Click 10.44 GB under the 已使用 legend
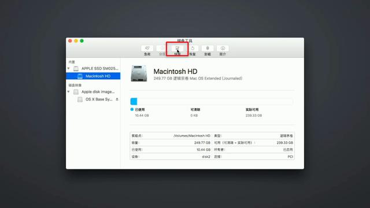370x208 pixels. pyautogui.click(x=142, y=116)
